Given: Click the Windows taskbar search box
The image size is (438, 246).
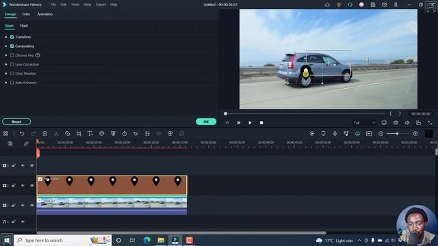Looking at the screenshot, I should 62,240.
